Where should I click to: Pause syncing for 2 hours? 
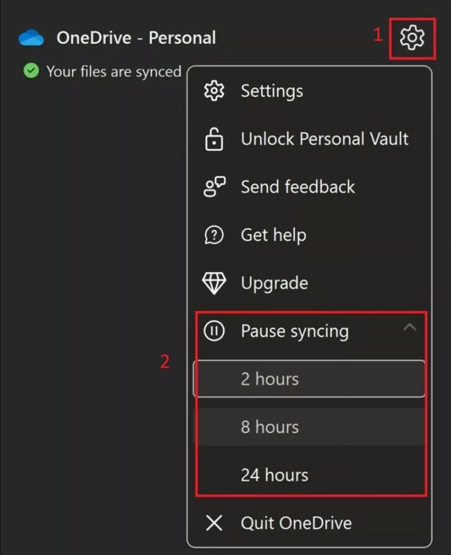point(310,379)
